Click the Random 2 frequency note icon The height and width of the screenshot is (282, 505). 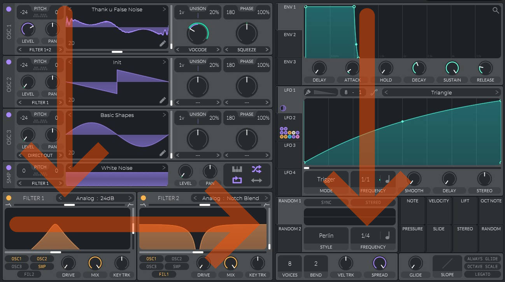point(387,235)
